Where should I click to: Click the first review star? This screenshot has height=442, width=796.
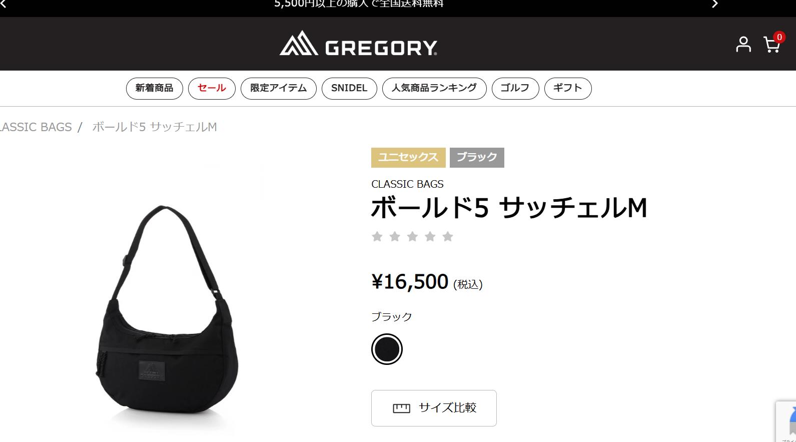377,236
